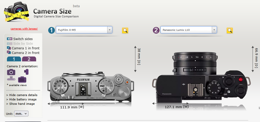Click the '38 mm [D]' depth label
Viewport: 260px width, 122px height.
pos(139,57)
